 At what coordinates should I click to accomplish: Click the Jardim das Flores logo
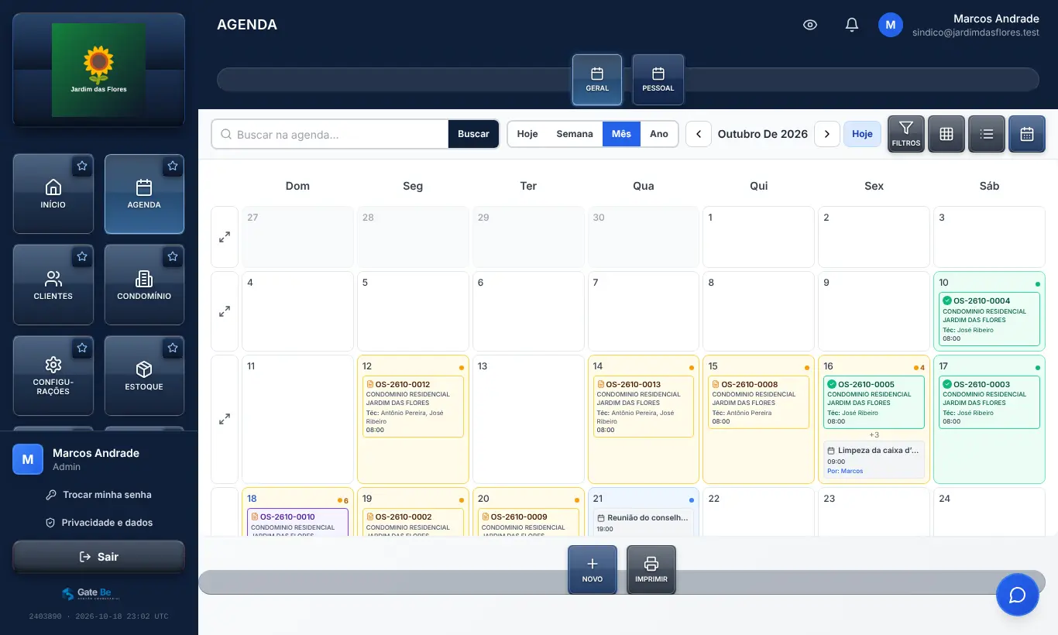click(98, 70)
